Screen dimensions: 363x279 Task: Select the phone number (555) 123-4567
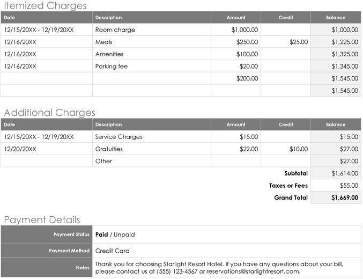[x=177, y=271]
